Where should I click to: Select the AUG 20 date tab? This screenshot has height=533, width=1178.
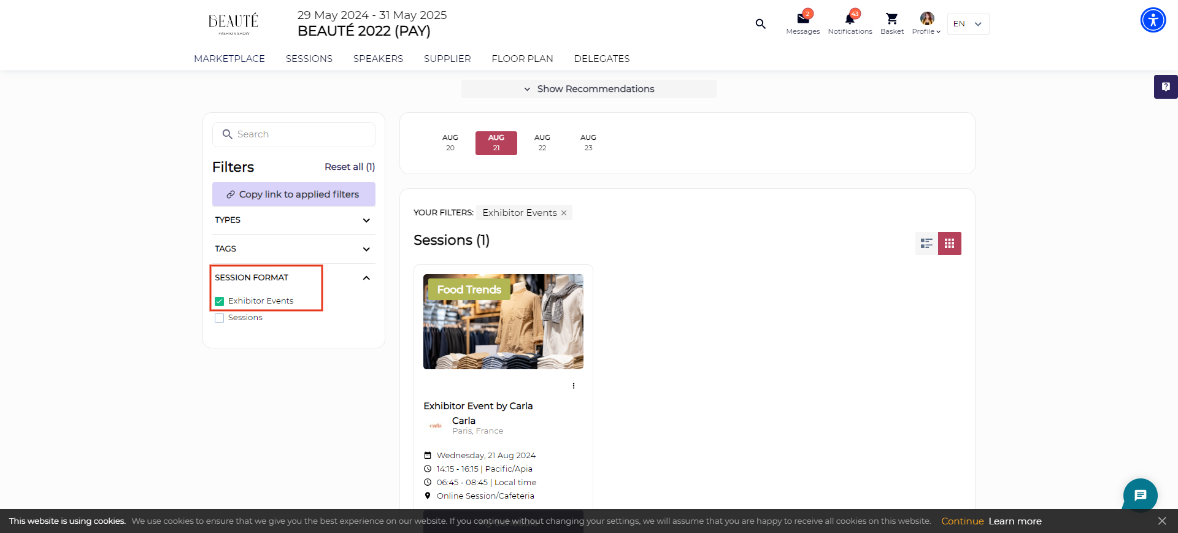click(x=450, y=143)
